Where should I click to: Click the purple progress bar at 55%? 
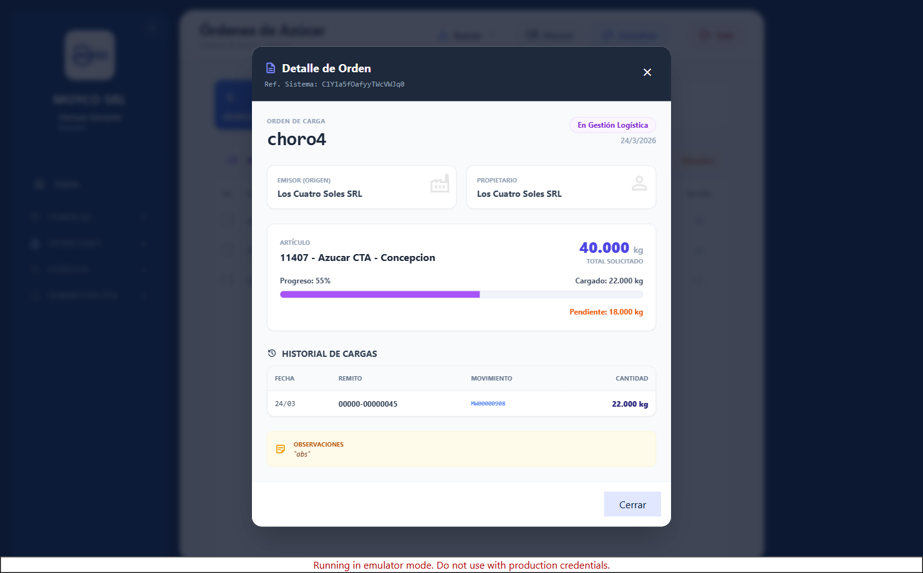click(x=380, y=295)
